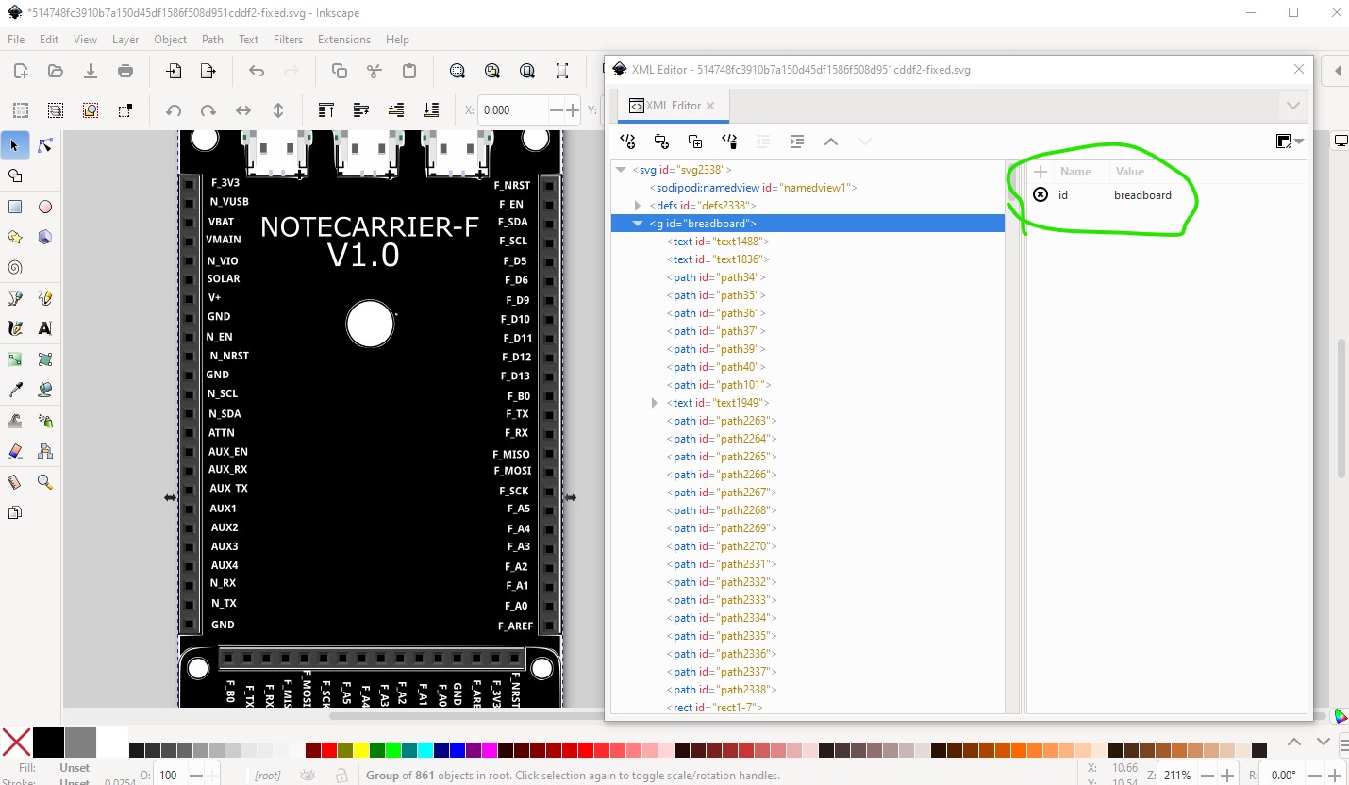Select the Star and polygon tool
The height and width of the screenshot is (785, 1349).
point(14,237)
